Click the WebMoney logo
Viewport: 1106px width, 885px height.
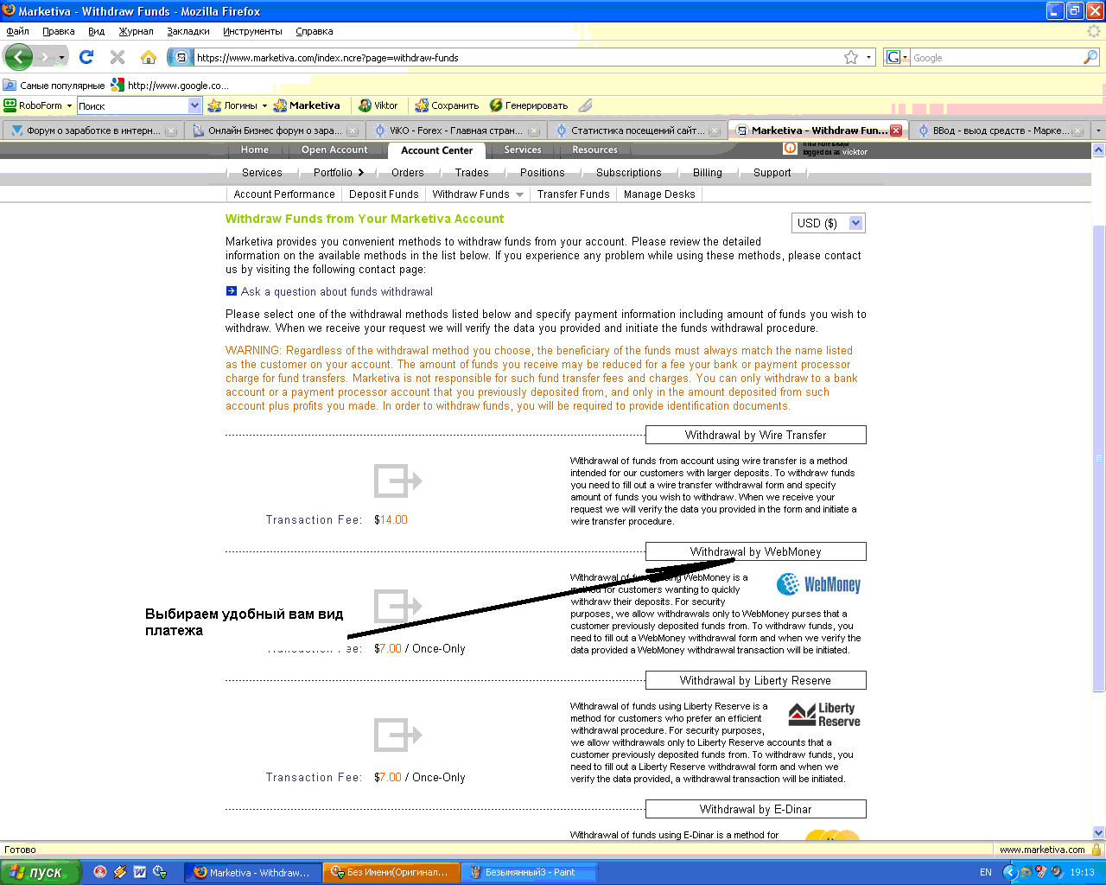coord(818,584)
